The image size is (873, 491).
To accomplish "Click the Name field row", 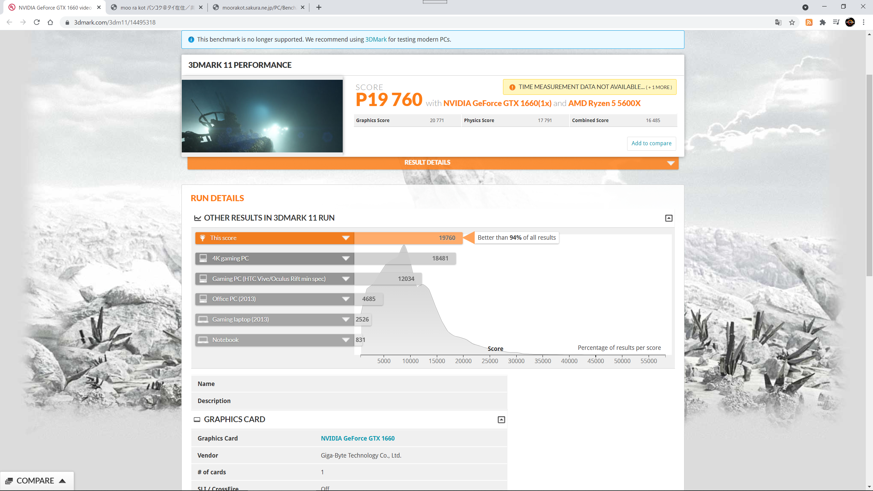I will (x=349, y=384).
